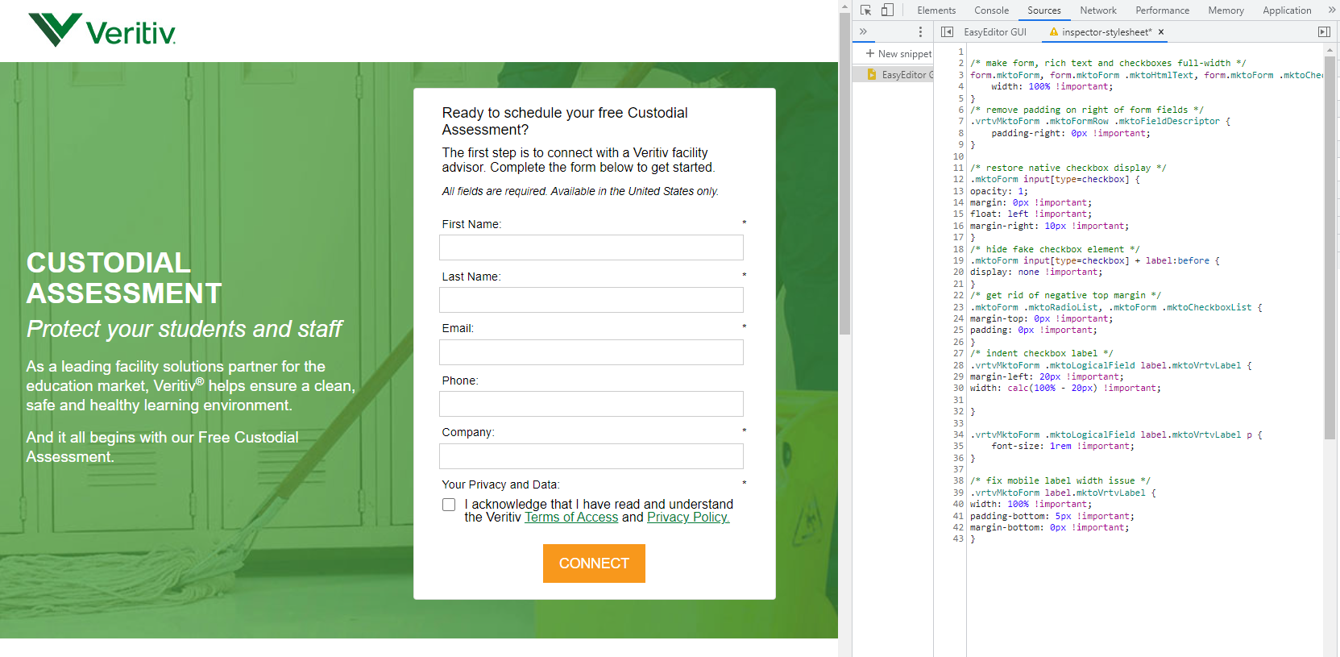Click the code editor scrollbar up arrow

1330,49
